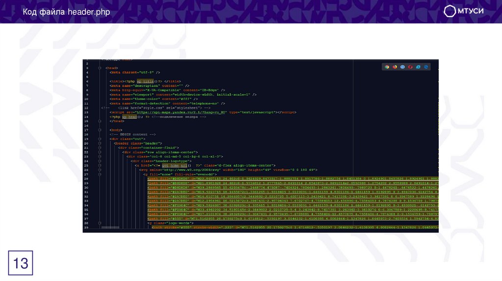Open the preview in Edge browser icon
The image size is (502, 281).
pos(426,67)
